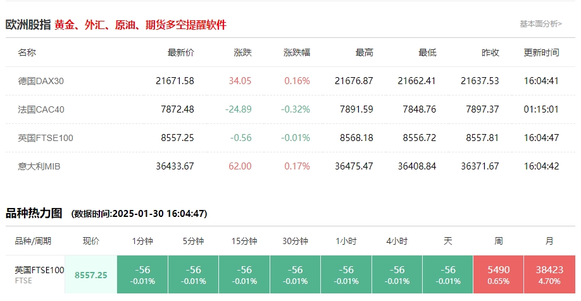Image resolution: width=581 pixels, height=301 pixels.
Task: Click CAC40 low value 7848.76
Action: tap(420, 109)
